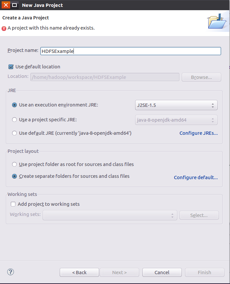Maximize the New Java Project window

click(x=15, y=5)
